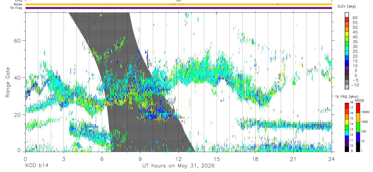Click ELEV colorbar label '45'

coord(355,32)
